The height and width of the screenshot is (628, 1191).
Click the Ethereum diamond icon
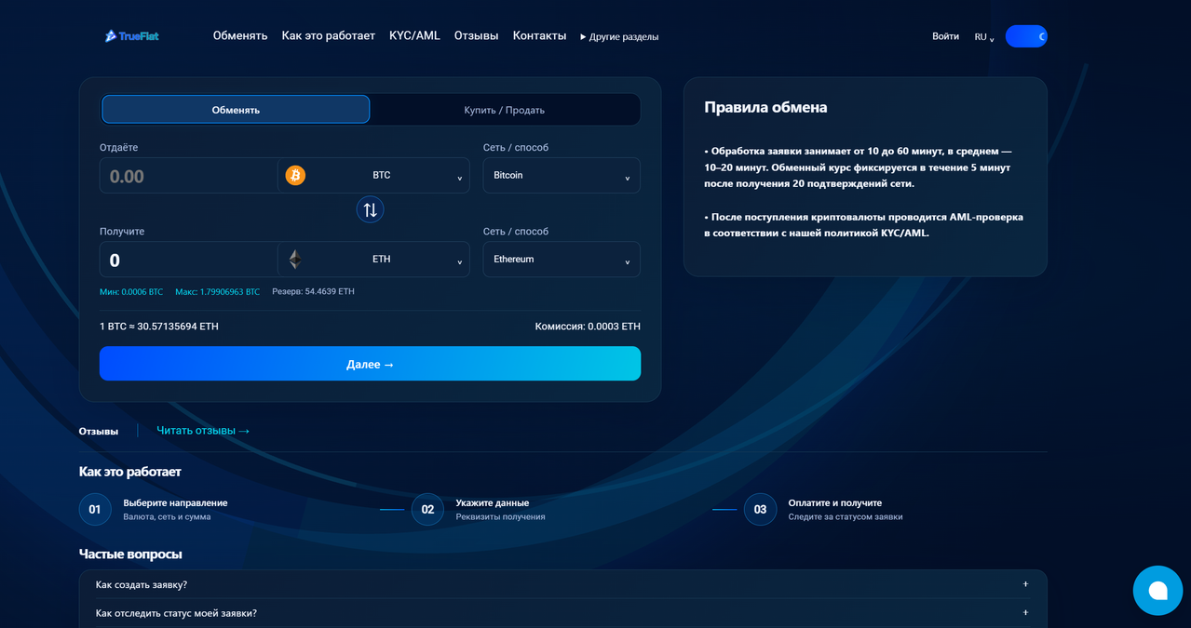[x=295, y=259]
